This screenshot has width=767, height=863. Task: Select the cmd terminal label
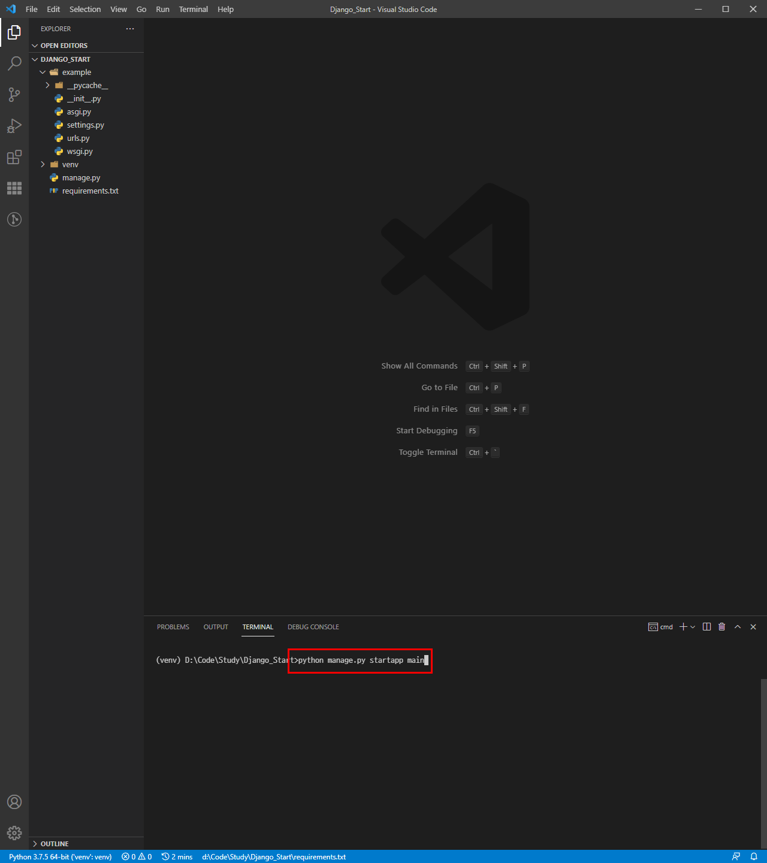[x=660, y=627]
